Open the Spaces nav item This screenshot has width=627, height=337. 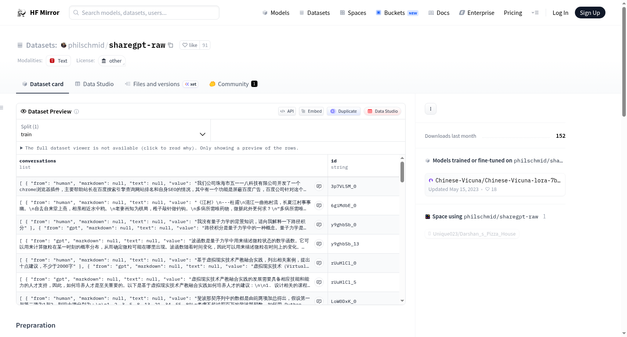click(x=353, y=13)
